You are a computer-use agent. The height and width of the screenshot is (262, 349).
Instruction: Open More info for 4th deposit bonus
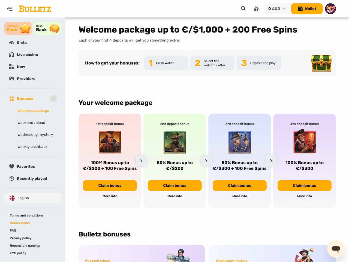(305, 196)
